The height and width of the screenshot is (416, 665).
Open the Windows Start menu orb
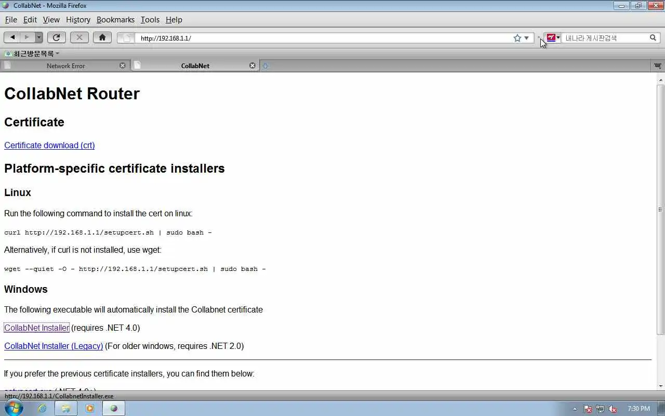(x=14, y=408)
